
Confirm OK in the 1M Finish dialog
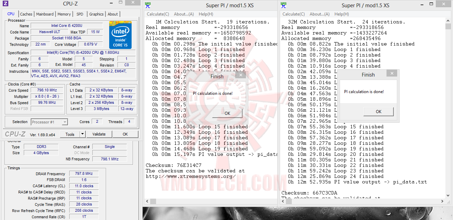coord(227,113)
